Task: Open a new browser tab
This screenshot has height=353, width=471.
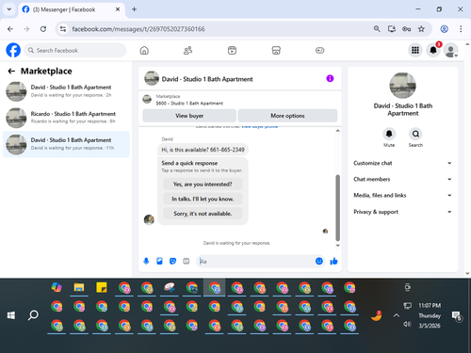Action: (x=134, y=9)
